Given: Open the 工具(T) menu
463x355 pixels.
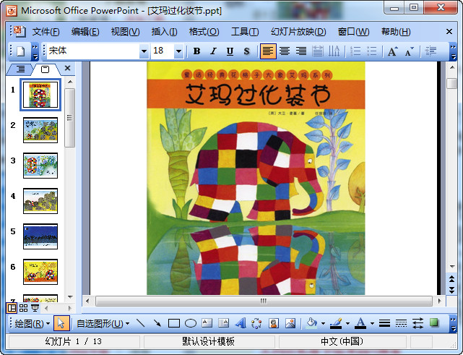Looking at the screenshot, I should pyautogui.click(x=245, y=31).
